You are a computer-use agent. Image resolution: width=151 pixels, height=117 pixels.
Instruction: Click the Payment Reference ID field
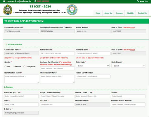[x=22, y=31]
